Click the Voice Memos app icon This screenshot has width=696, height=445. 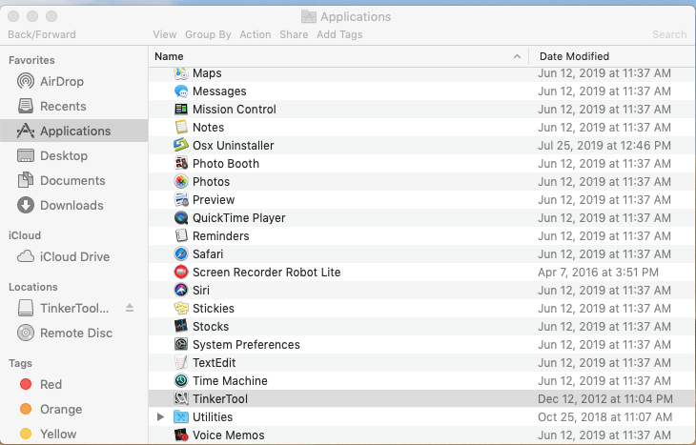pyautogui.click(x=180, y=435)
